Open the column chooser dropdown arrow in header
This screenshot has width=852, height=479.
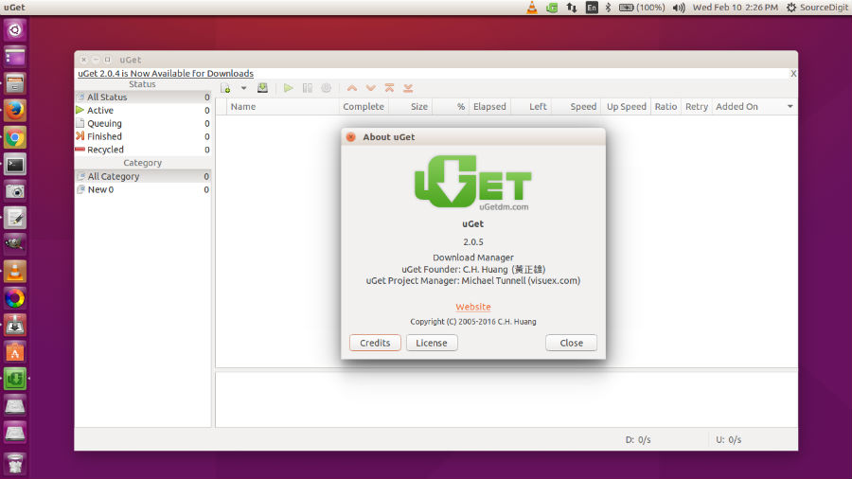coord(790,107)
